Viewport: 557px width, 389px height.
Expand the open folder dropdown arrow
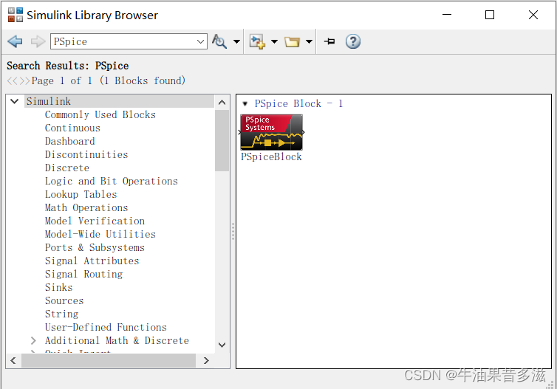tap(309, 41)
